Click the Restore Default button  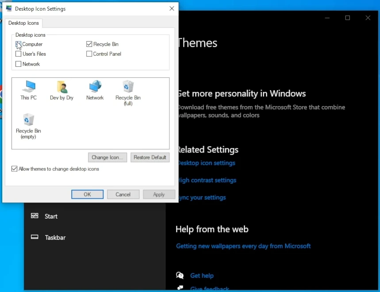tap(150, 158)
